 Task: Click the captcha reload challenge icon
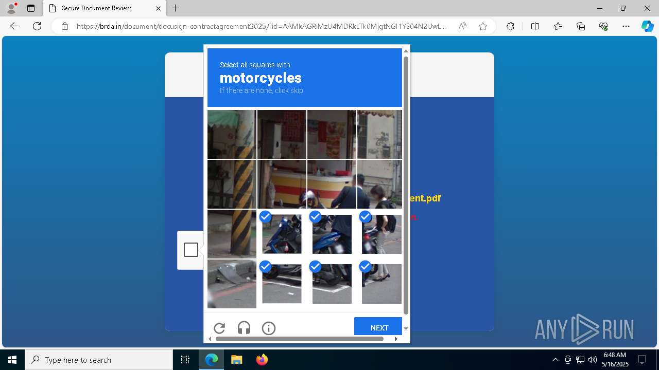click(219, 328)
